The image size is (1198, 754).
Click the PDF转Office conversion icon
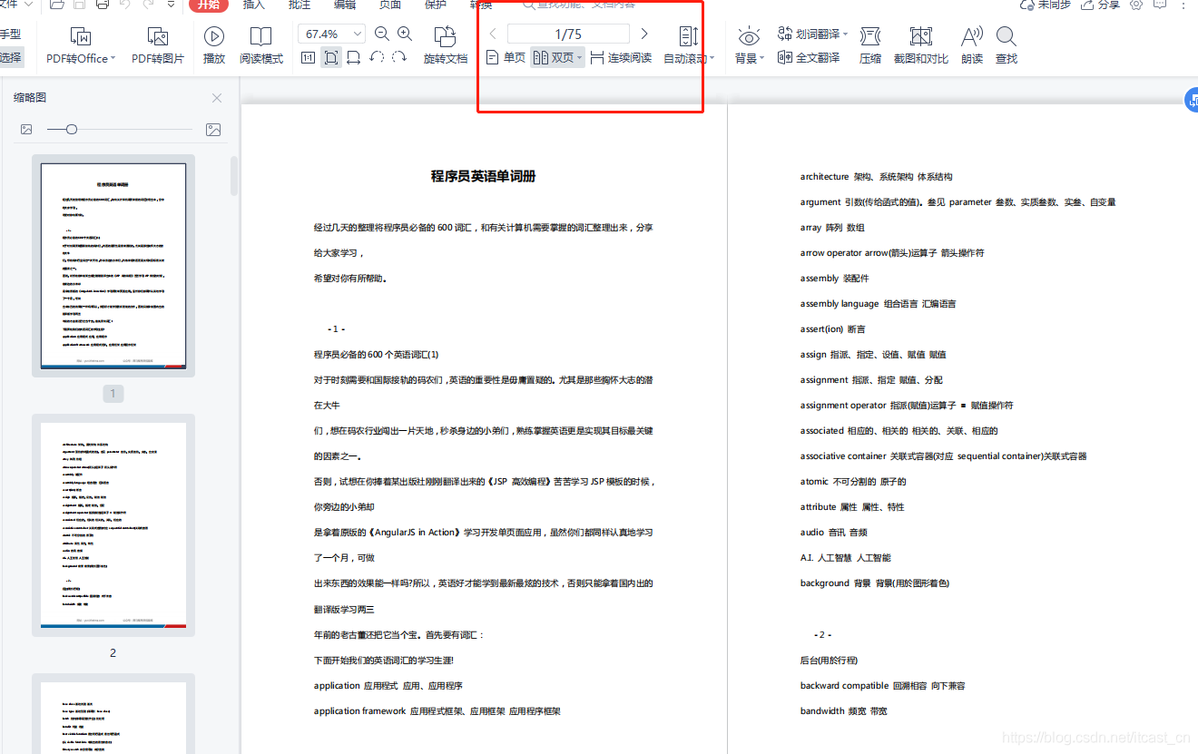coord(80,36)
